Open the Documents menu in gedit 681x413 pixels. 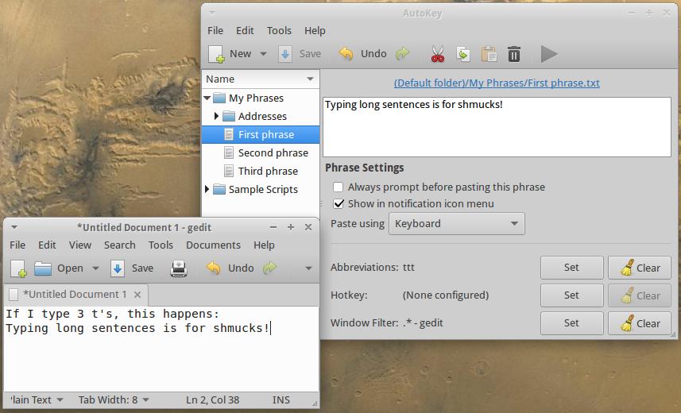[213, 245]
